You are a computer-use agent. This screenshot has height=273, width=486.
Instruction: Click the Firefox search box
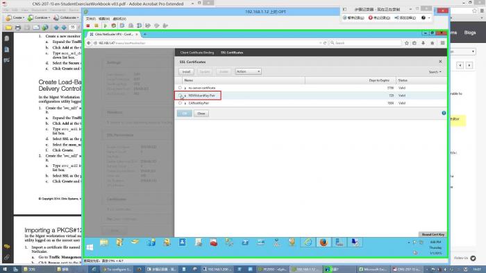click(365, 43)
